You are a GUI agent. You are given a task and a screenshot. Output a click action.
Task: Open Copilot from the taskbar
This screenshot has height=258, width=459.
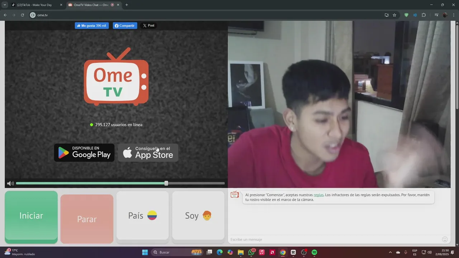(x=230, y=252)
